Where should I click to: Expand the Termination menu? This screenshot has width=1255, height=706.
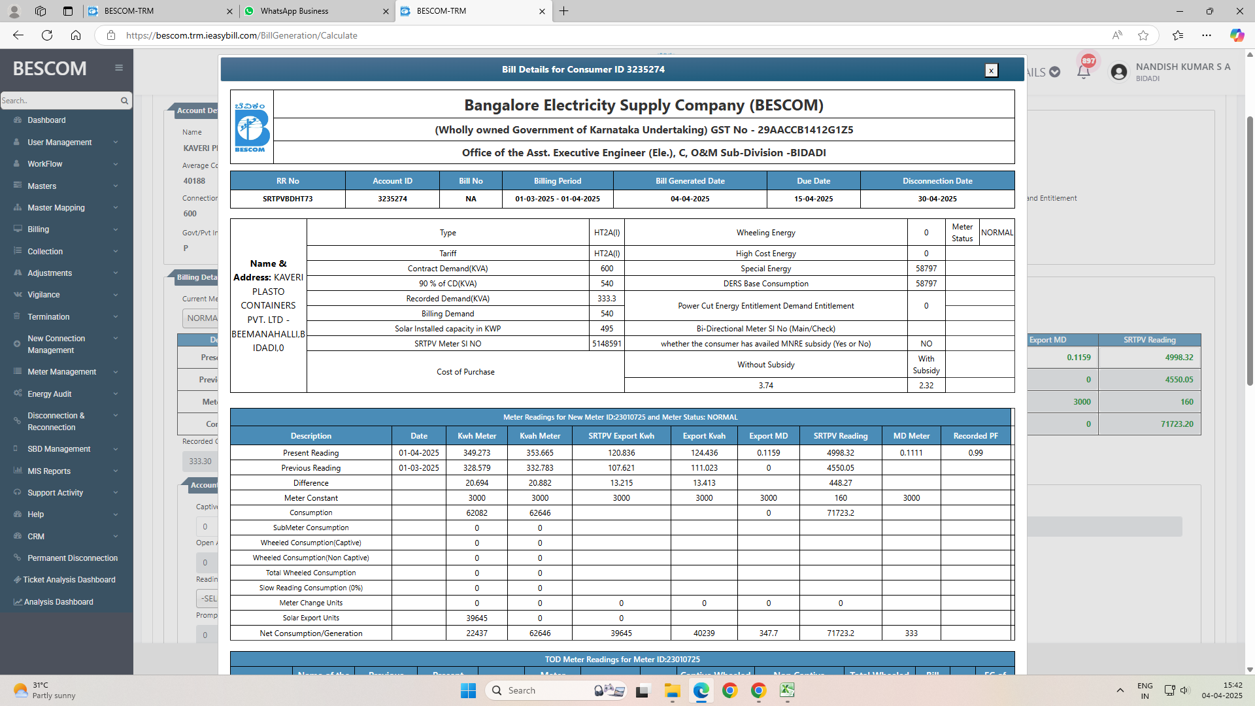tap(65, 317)
